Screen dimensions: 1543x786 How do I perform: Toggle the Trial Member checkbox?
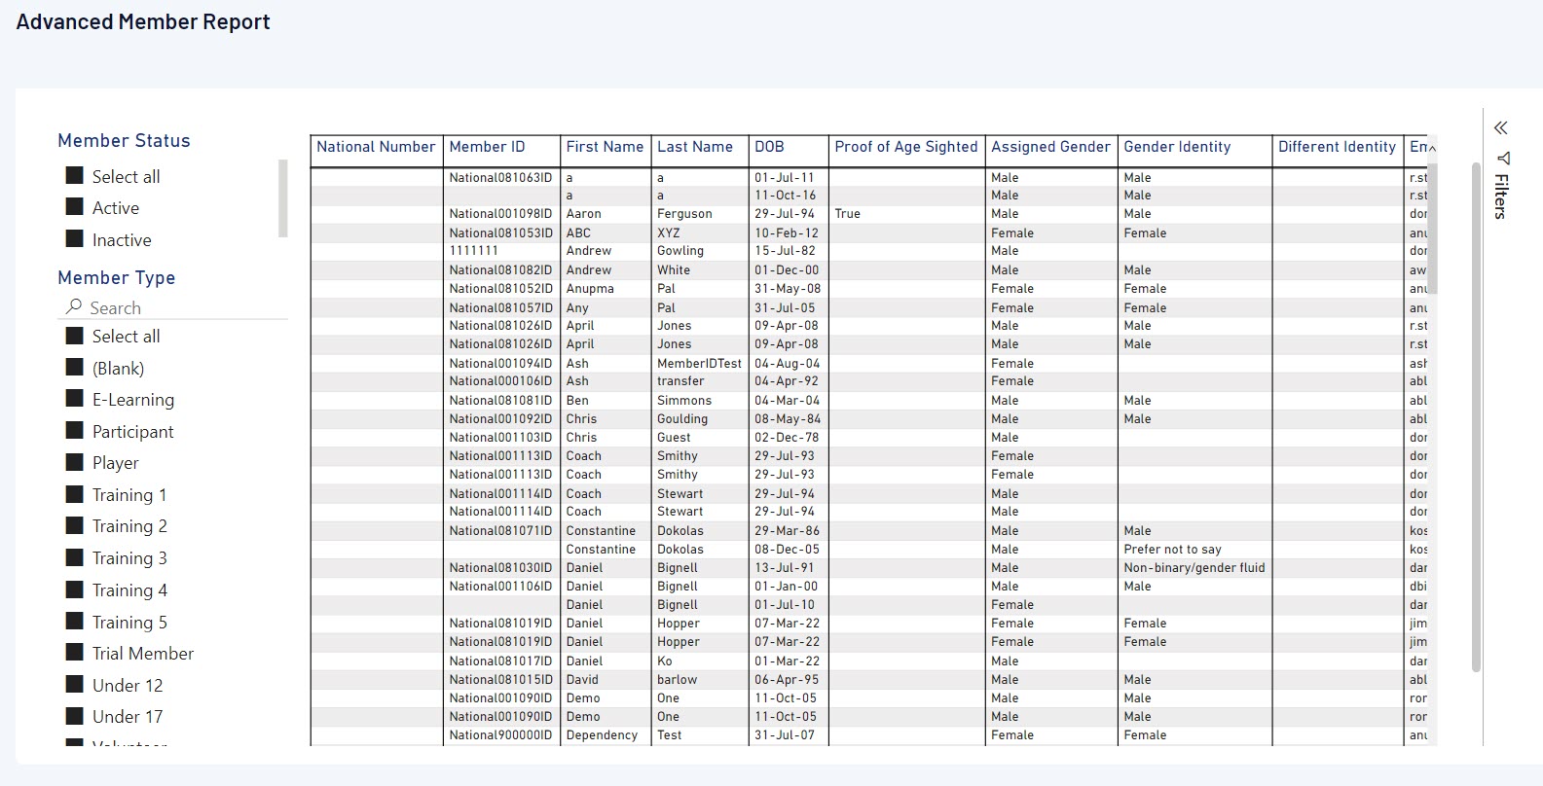coord(75,653)
